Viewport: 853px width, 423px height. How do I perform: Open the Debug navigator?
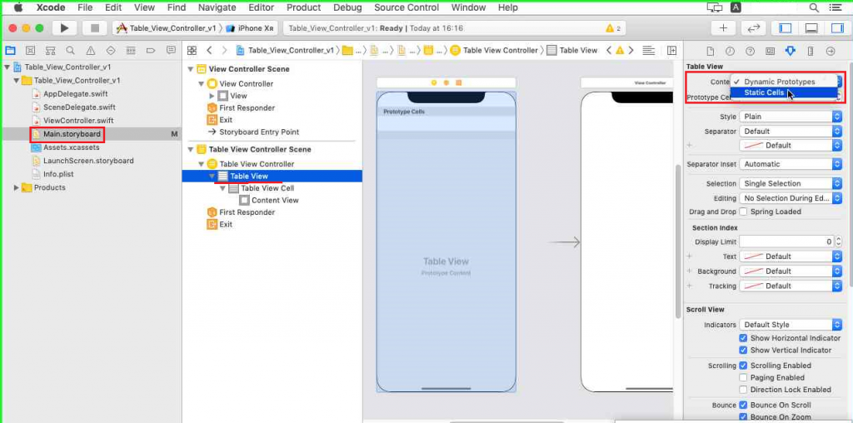point(131,51)
